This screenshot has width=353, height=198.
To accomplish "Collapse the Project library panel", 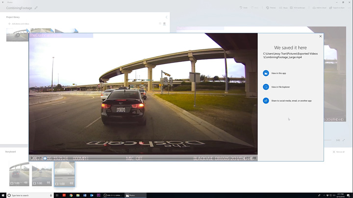I will point(166,17).
